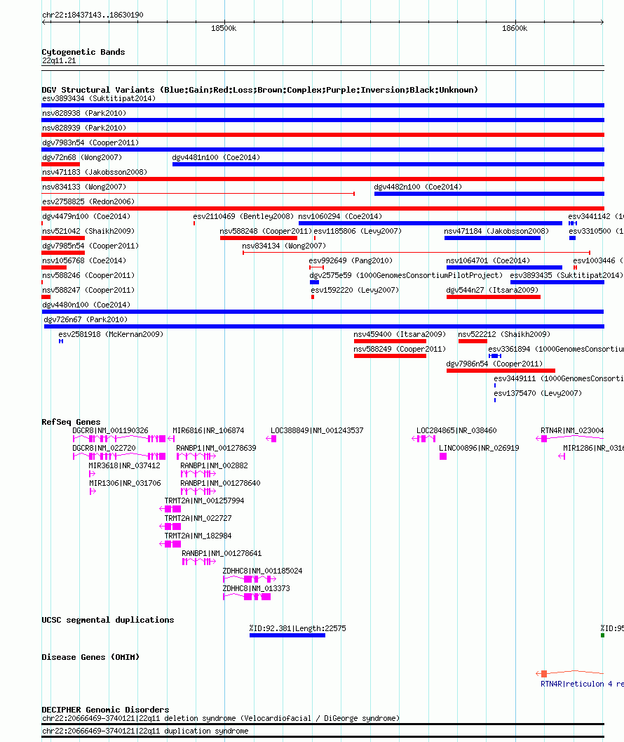Open ZDHHC8|NM_001185024 gene label

[263, 571]
